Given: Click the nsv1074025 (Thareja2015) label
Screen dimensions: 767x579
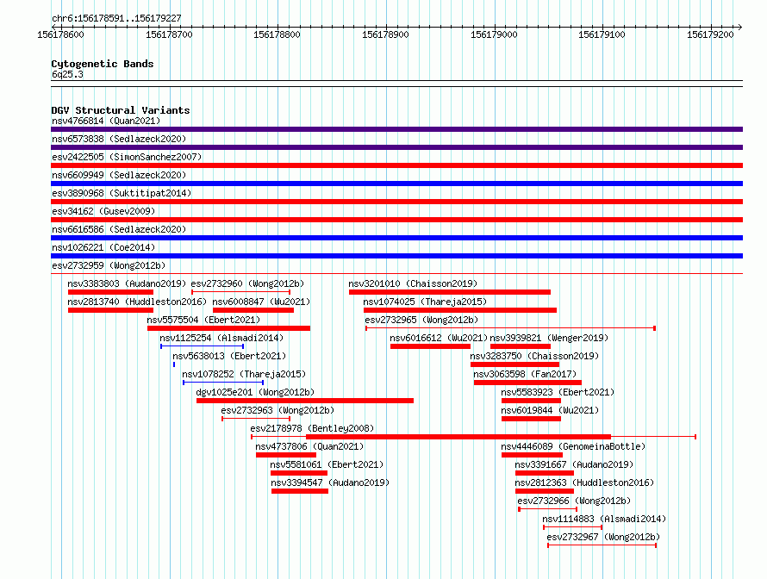Looking at the screenshot, I should click(x=425, y=302).
